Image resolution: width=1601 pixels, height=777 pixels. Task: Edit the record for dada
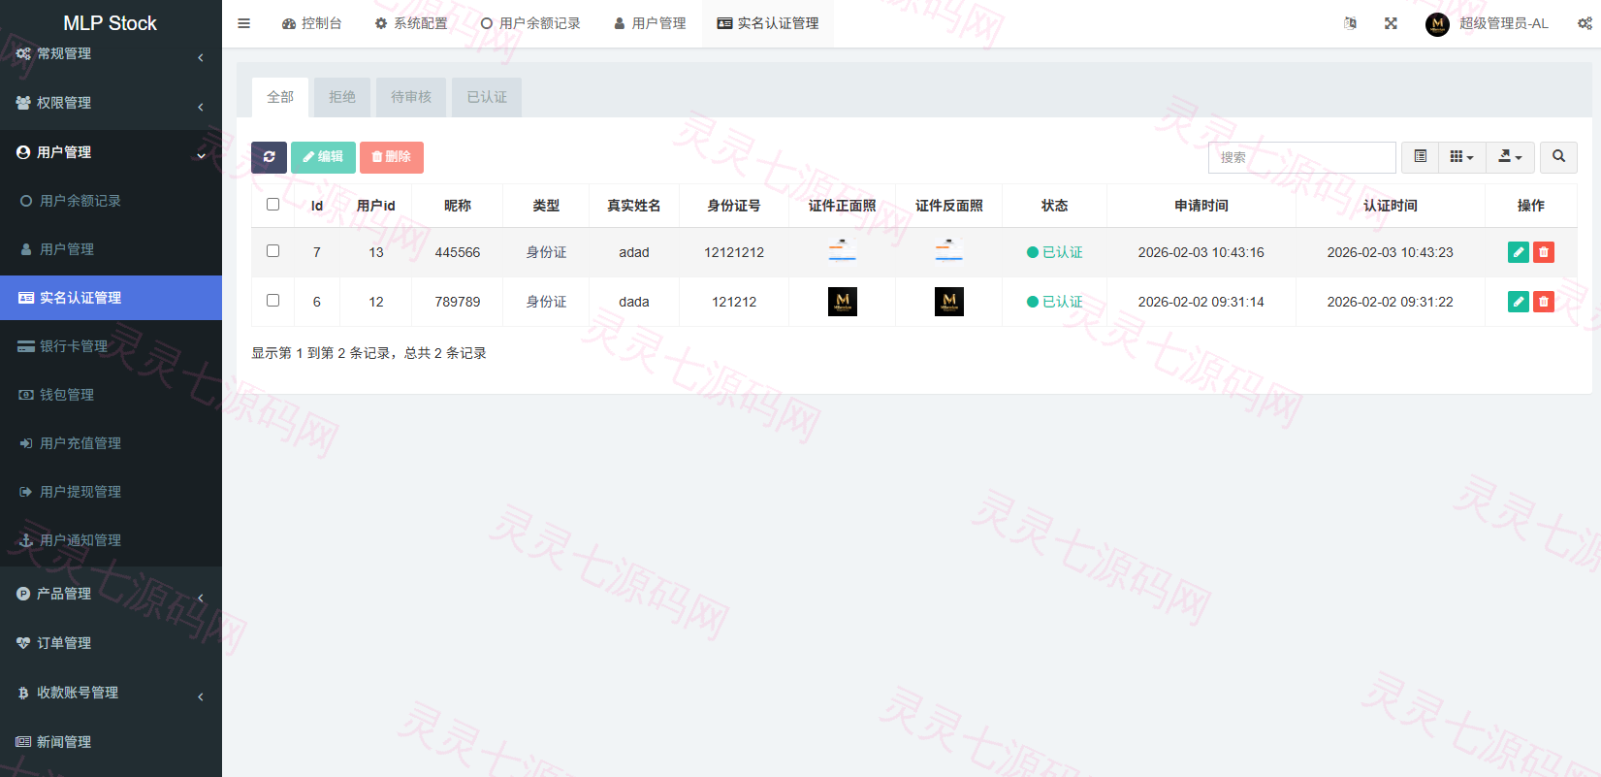tap(1519, 302)
